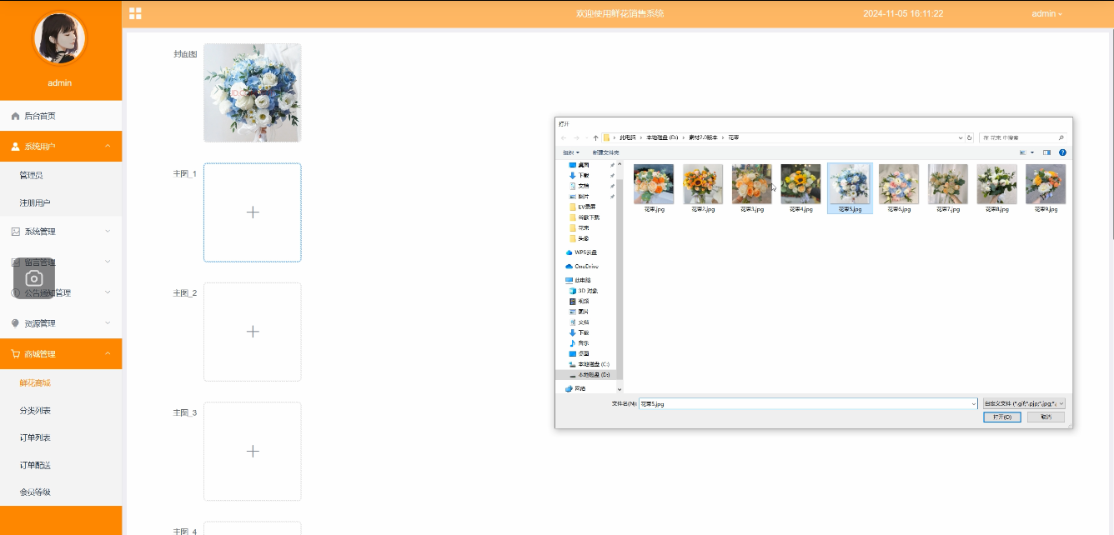The height and width of the screenshot is (535, 1114).
Task: Open the help icon in file dialog
Action: (x=1062, y=152)
